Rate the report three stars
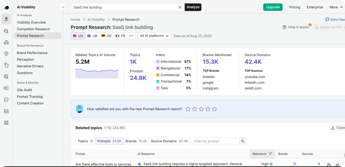Viewport: 345px width, 167px height. (201, 109)
